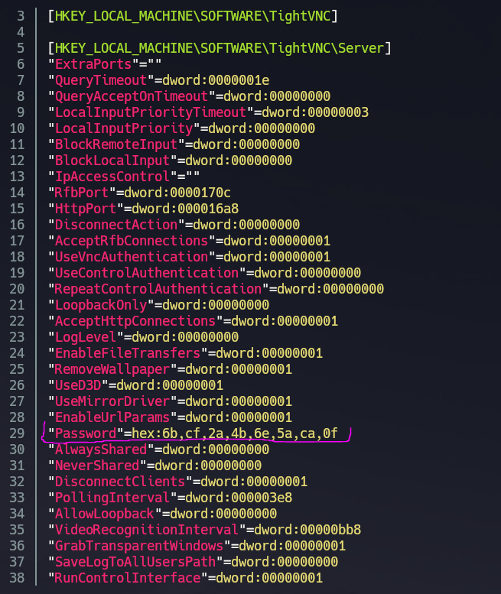
Task: Click the "NeverShared" line
Action: click(155, 466)
